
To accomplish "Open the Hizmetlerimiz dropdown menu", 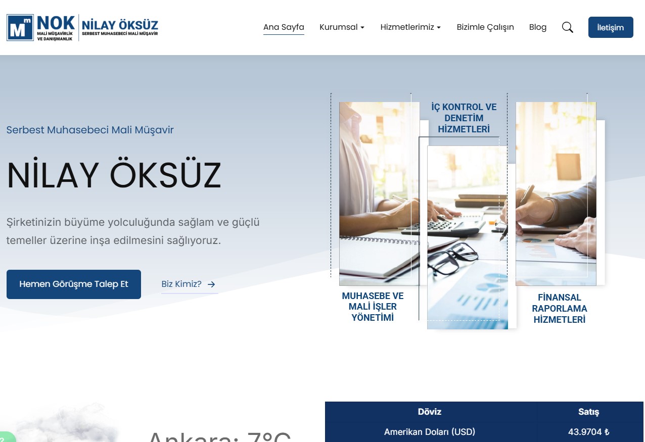I will 410,27.
